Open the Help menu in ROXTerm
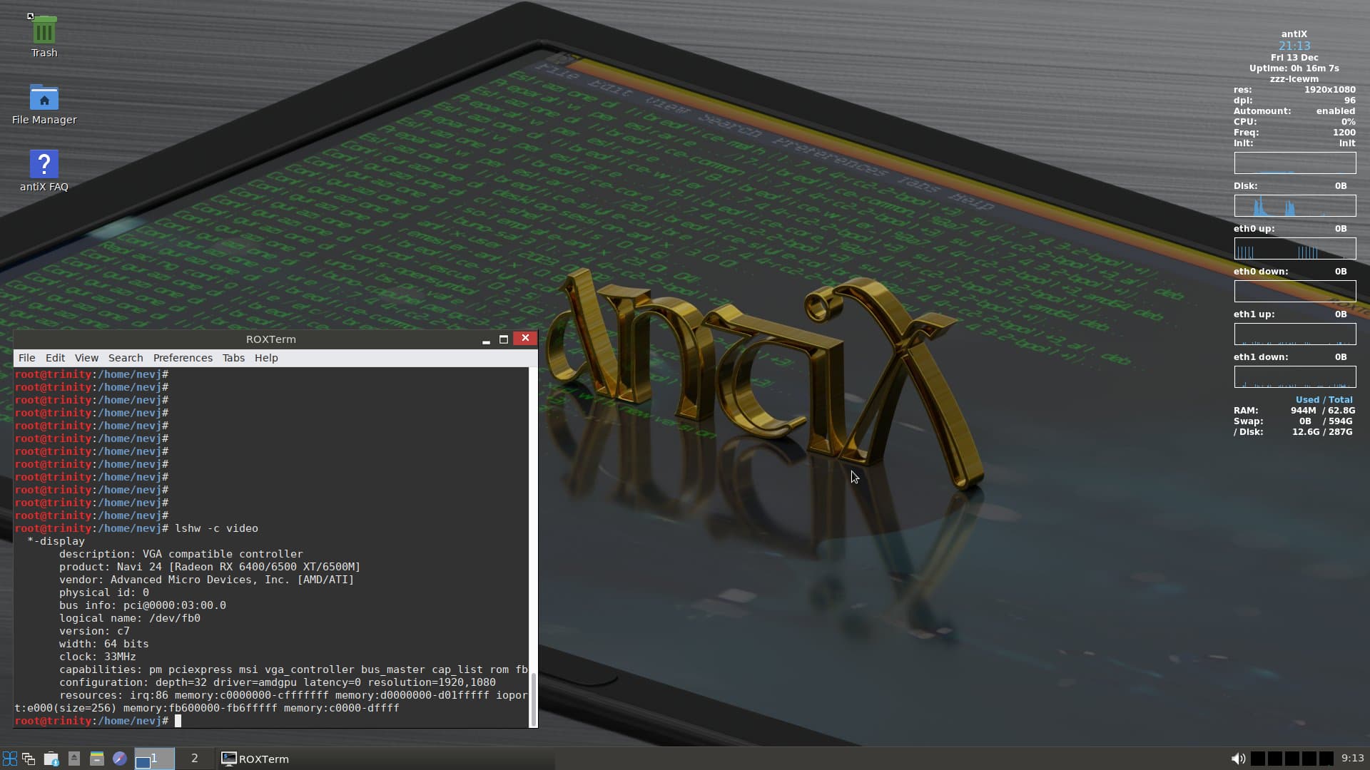1370x770 pixels. pos(266,358)
